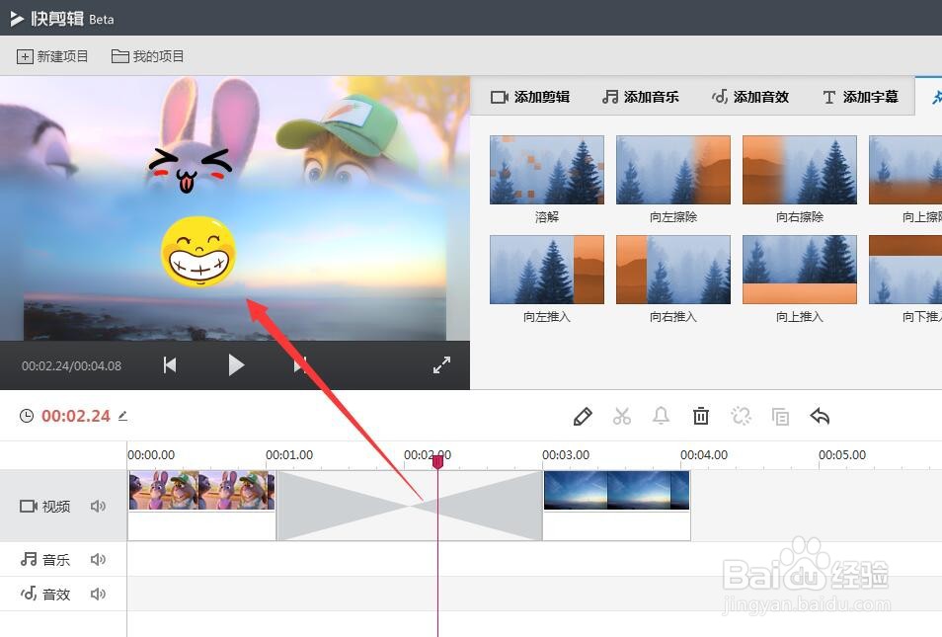Click the bell marker icon
The image size is (942, 637).
661,416
